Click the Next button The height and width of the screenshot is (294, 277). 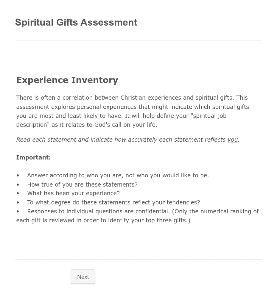click(x=83, y=276)
